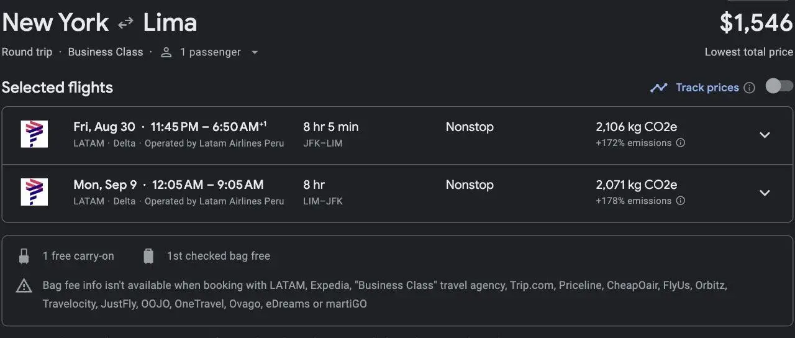This screenshot has width=795, height=338.
Task: Click the bag fee warning triangle icon
Action: point(24,286)
